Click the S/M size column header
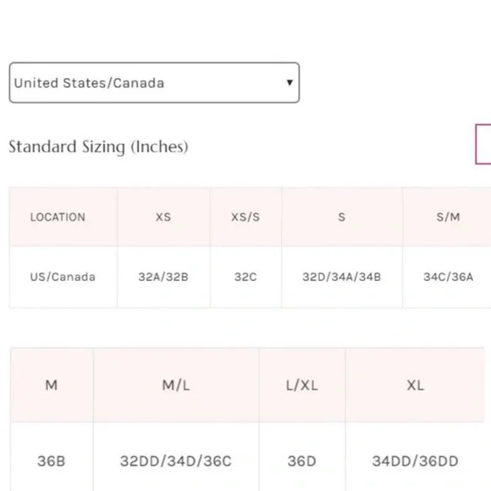 448,217
